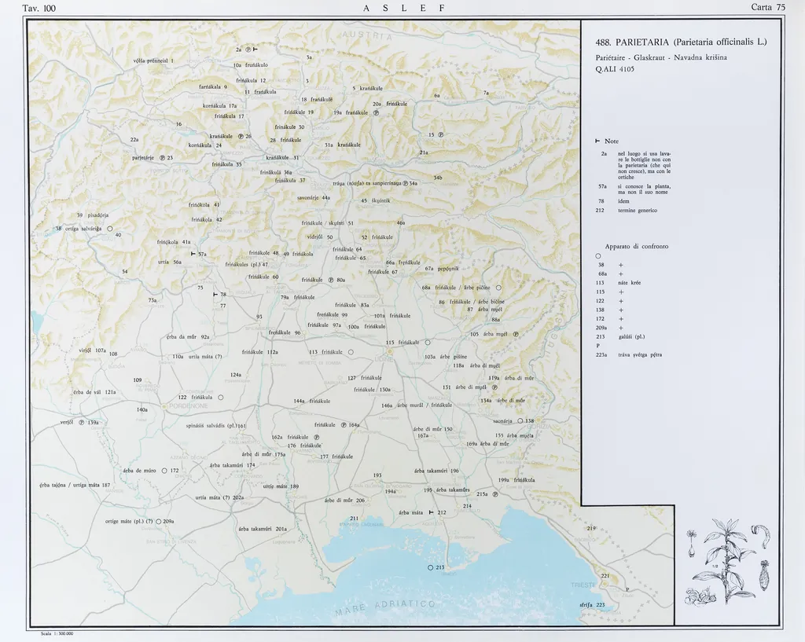Click the note symbol left of point 78
The width and height of the screenshot is (805, 642).
coord(215,294)
